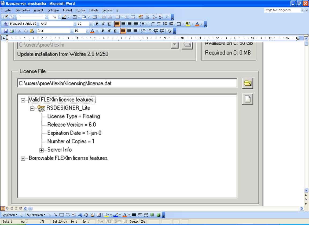This screenshot has width=309, height=225.
Task: Sort descending with the Z-A icon
Action: click(x=161, y=17)
